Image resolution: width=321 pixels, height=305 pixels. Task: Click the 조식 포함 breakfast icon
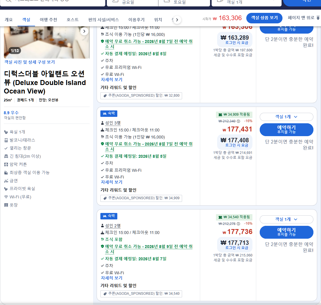click(102, 239)
